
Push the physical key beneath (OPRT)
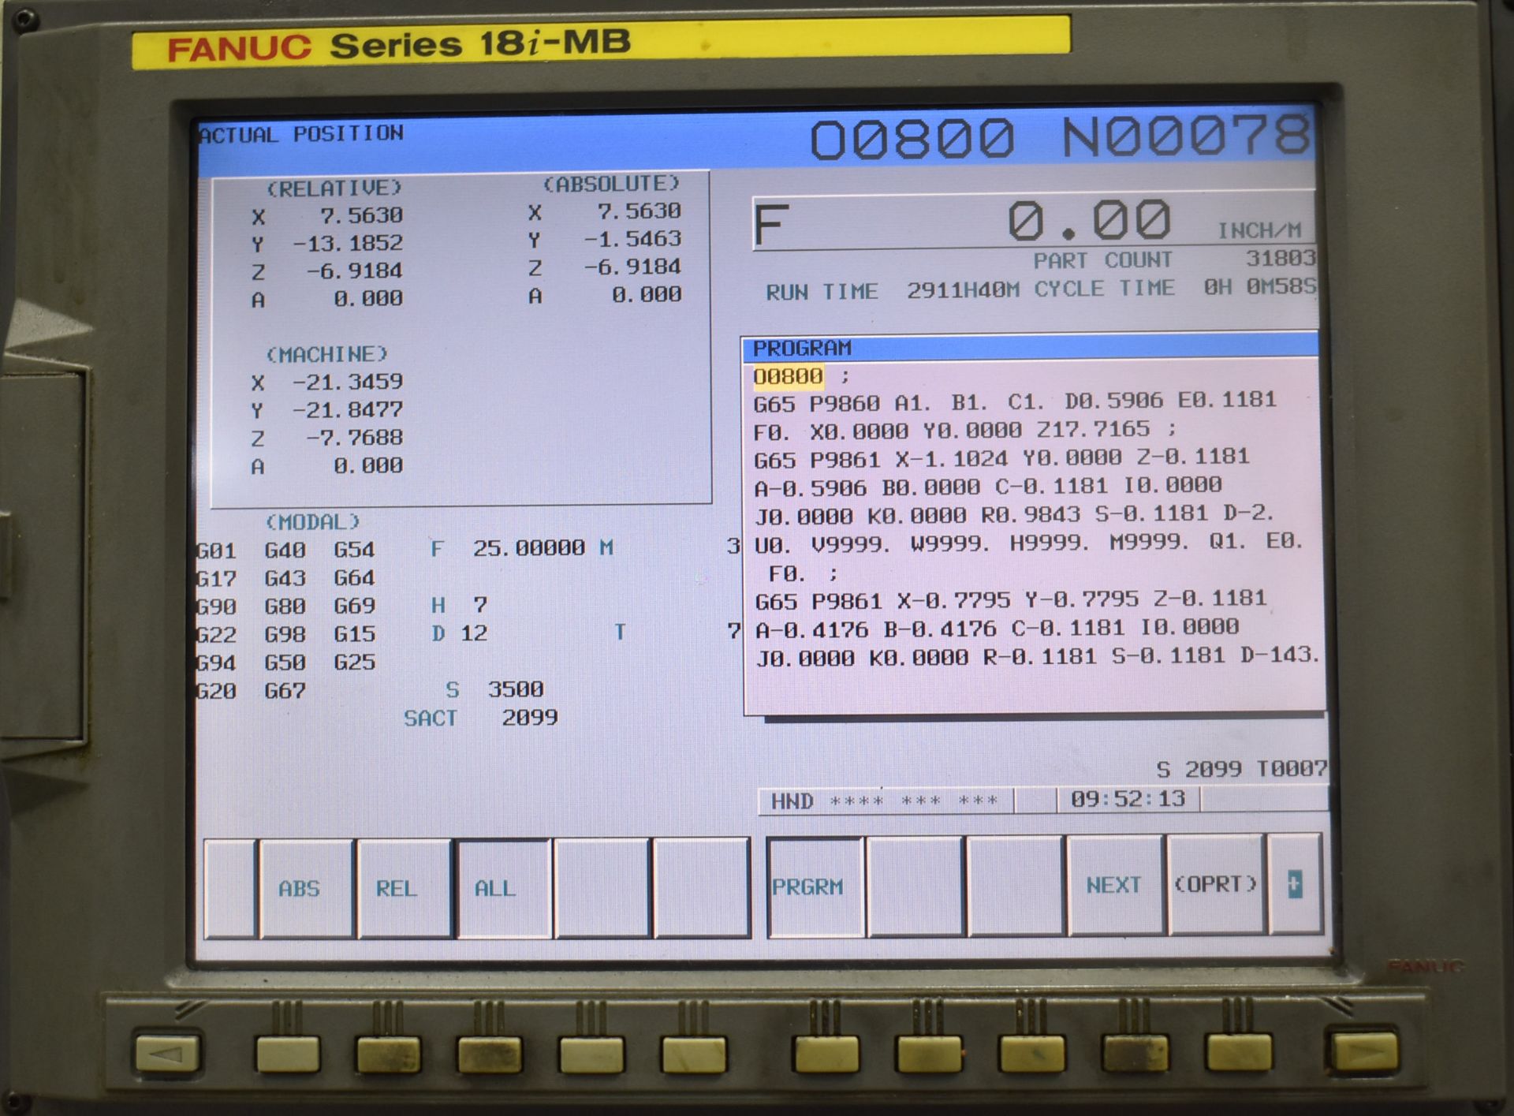pos(1238,1051)
